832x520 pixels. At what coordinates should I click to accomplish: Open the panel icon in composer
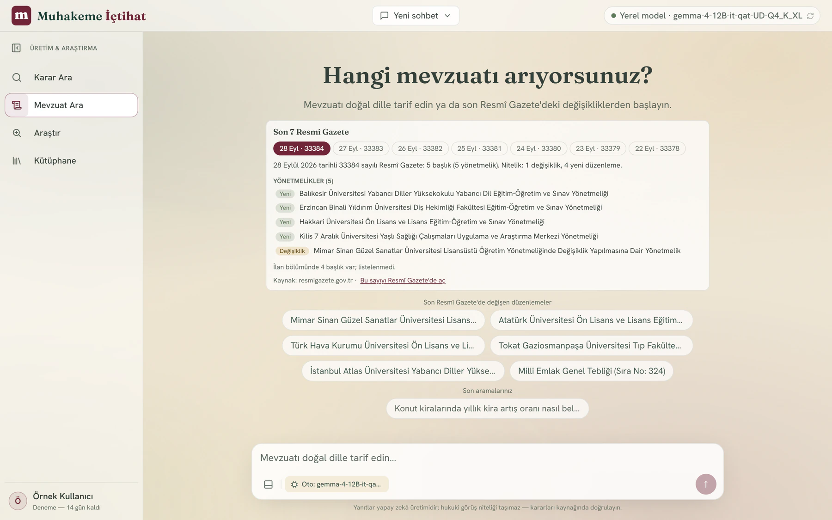coord(269,484)
